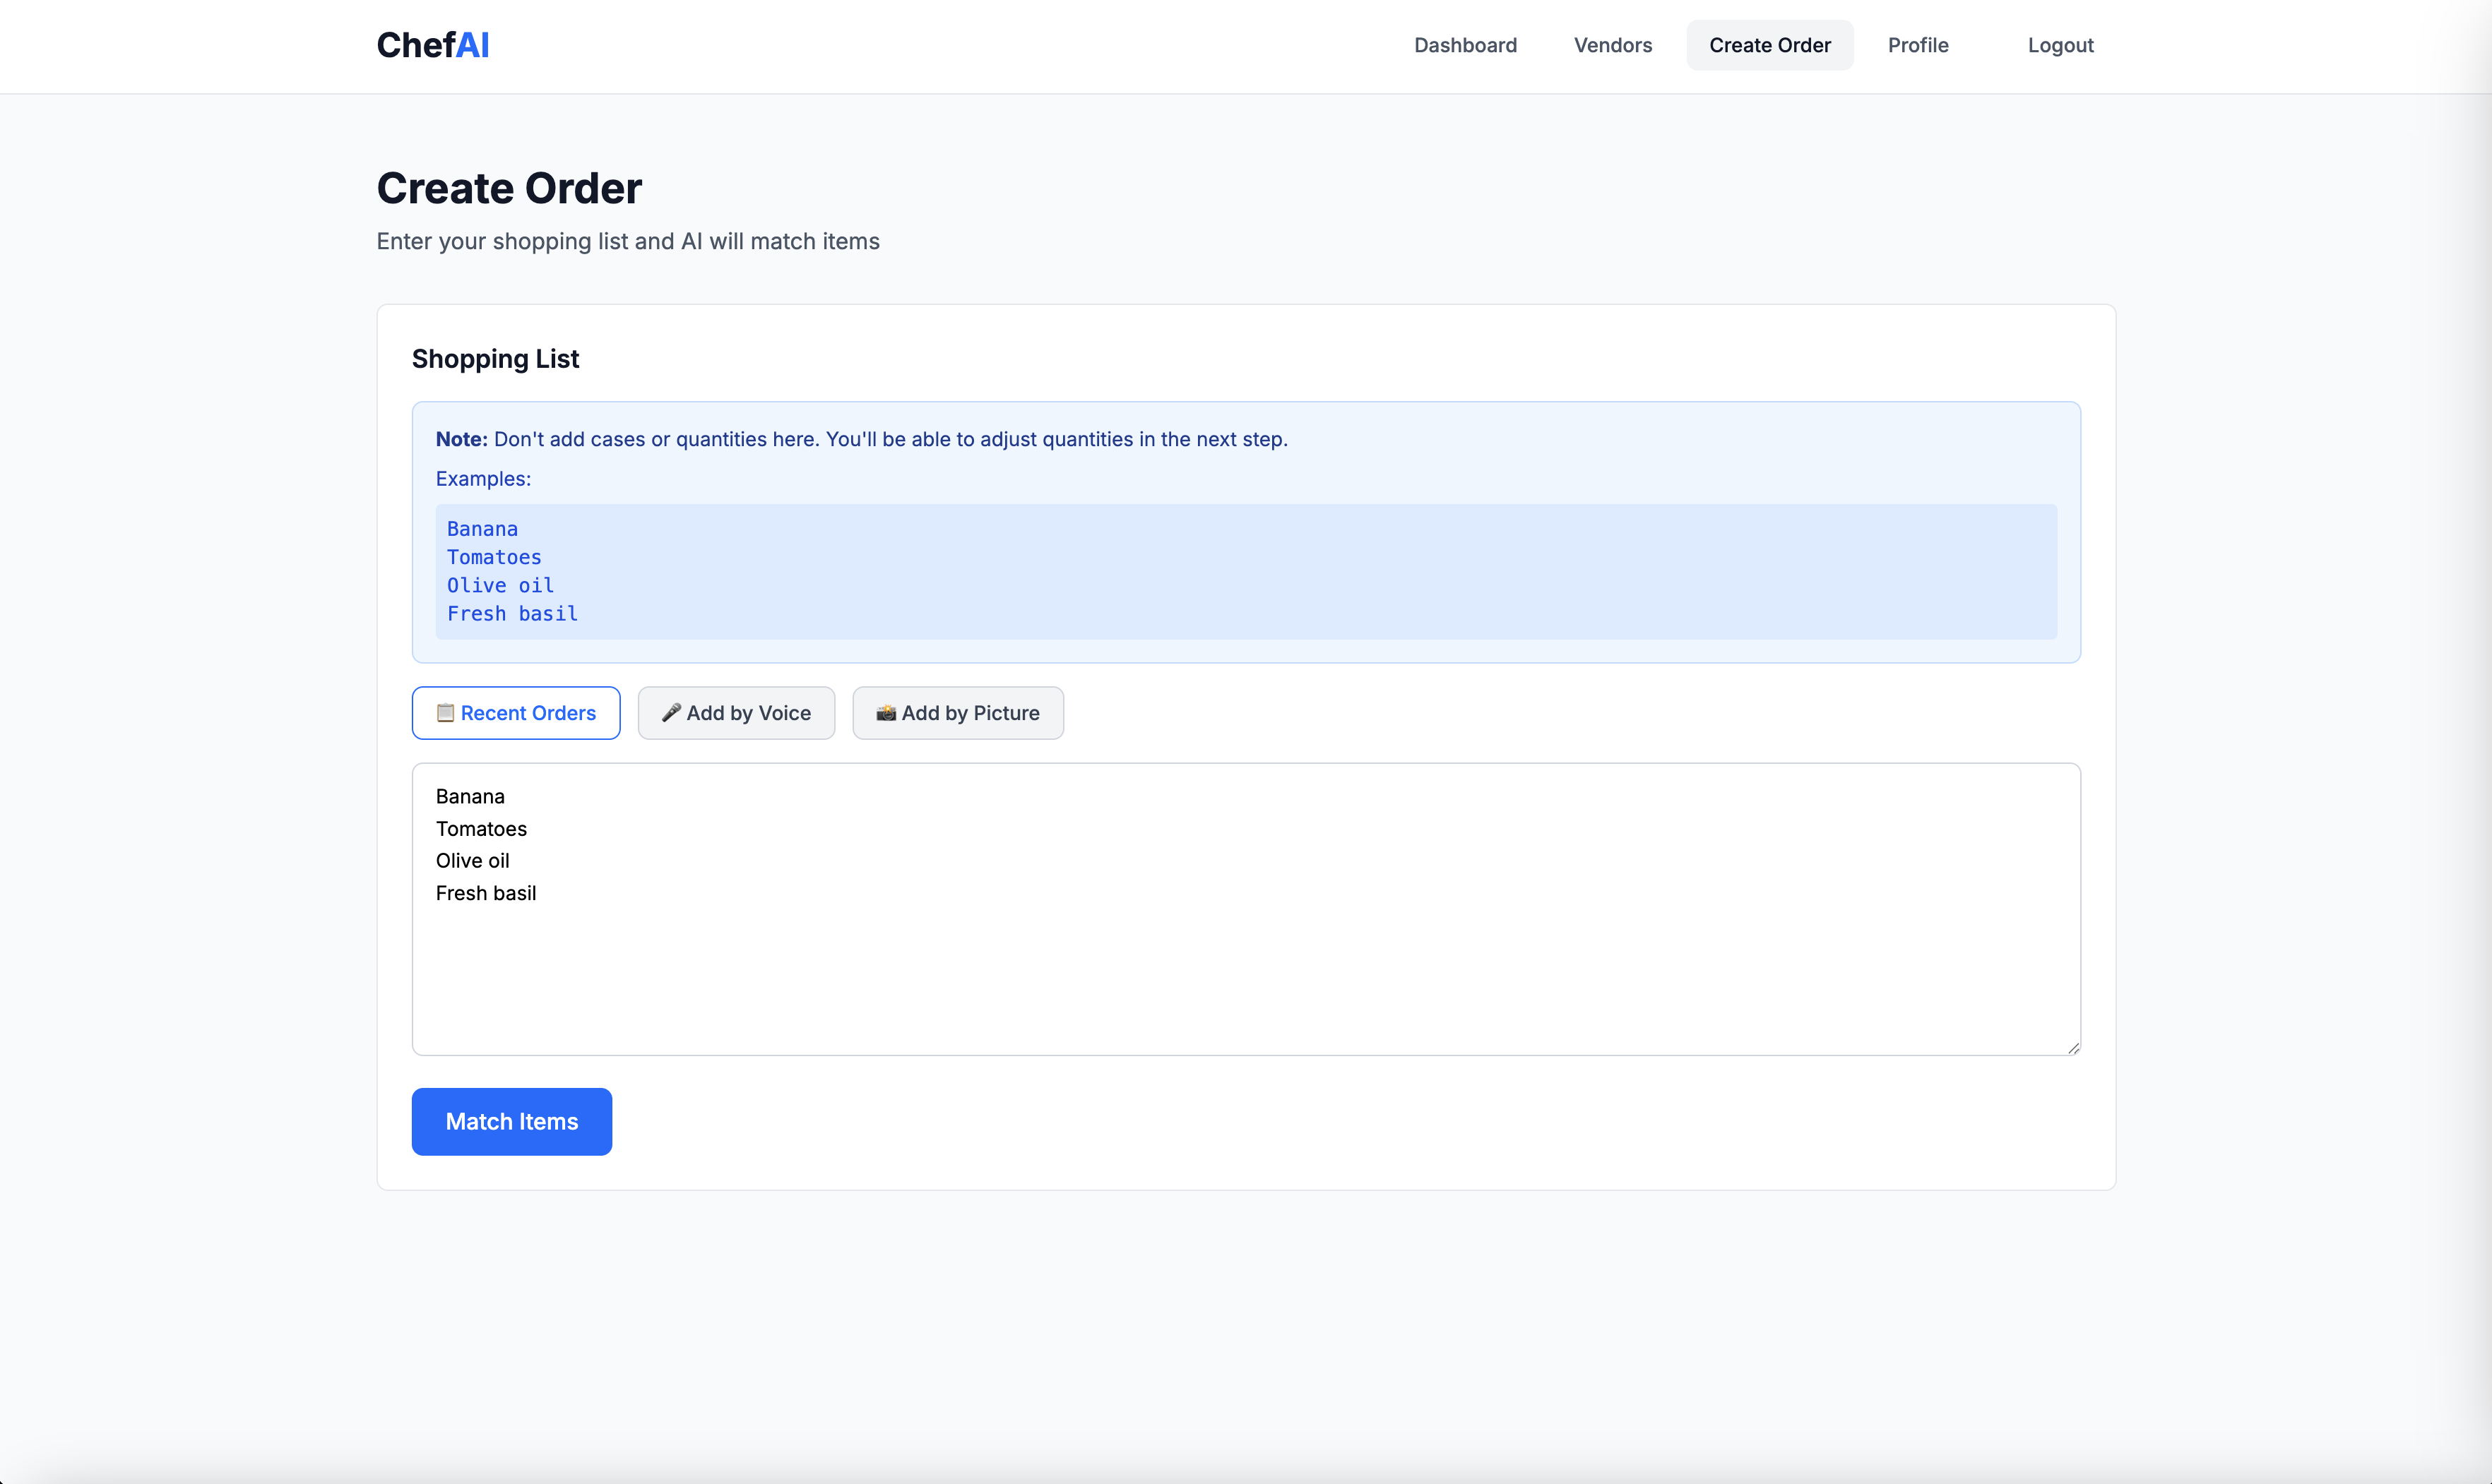2492x1484 pixels.
Task: Submit the list with Match Items
Action: (511, 1122)
